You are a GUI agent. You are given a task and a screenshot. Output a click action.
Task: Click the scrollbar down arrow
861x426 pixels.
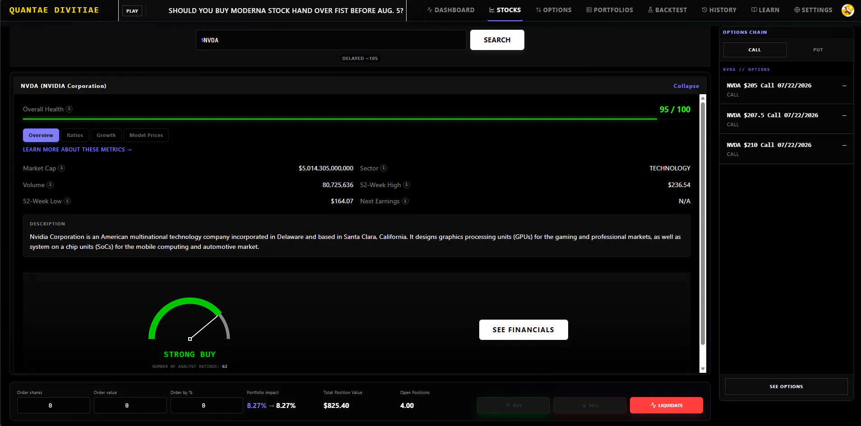[703, 369]
